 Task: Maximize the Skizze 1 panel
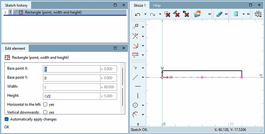(251, 5)
